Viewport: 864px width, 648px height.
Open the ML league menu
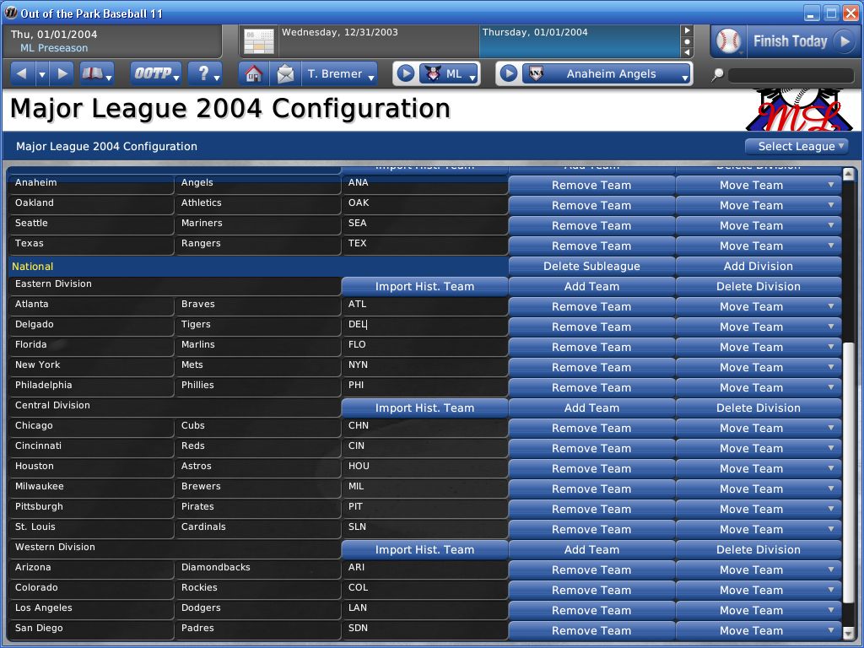pos(449,73)
